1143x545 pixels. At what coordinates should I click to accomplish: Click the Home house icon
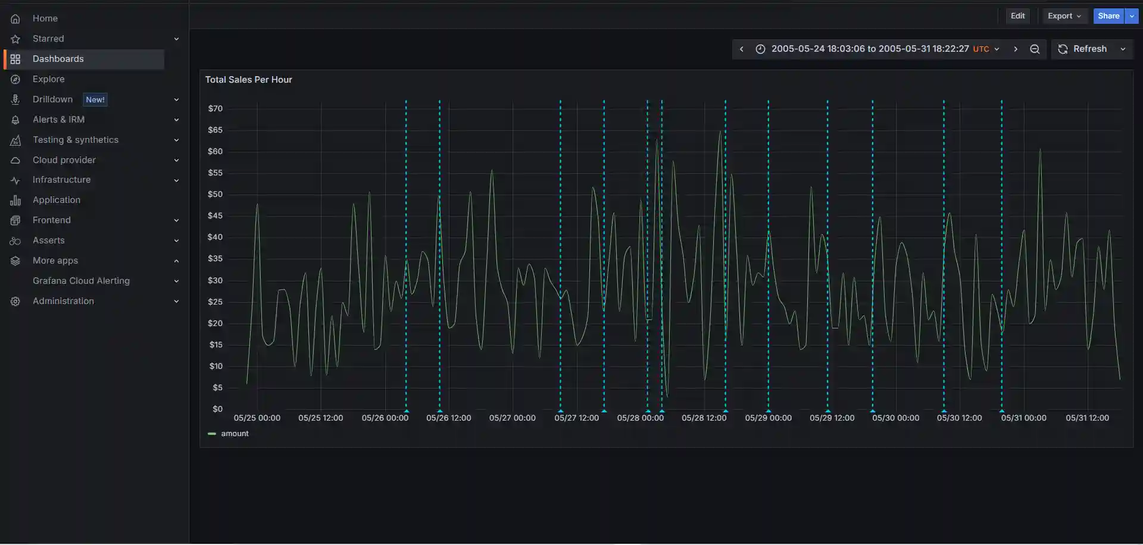[15, 18]
